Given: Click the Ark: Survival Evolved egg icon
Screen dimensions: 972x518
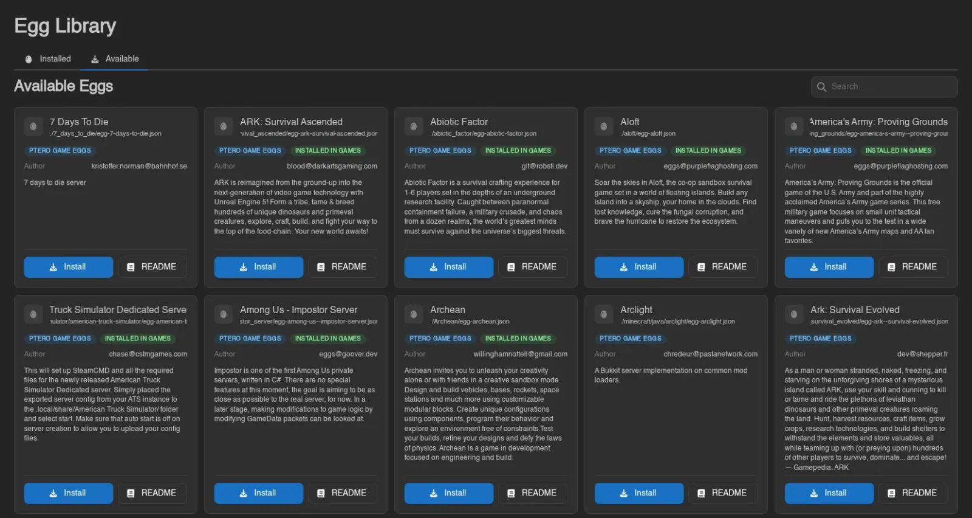Looking at the screenshot, I should click(x=794, y=314).
